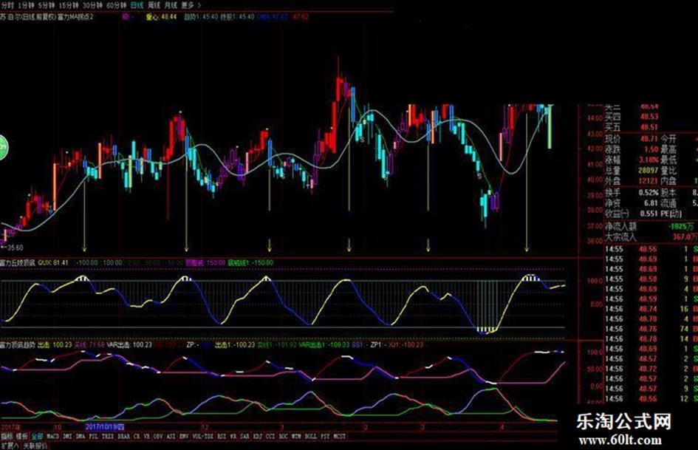Viewport: 698px width, 450px height.
Task: Click the green round icon at left edge
Action: click(3, 148)
